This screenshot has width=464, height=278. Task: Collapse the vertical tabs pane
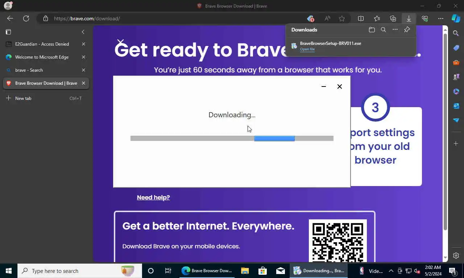83,32
